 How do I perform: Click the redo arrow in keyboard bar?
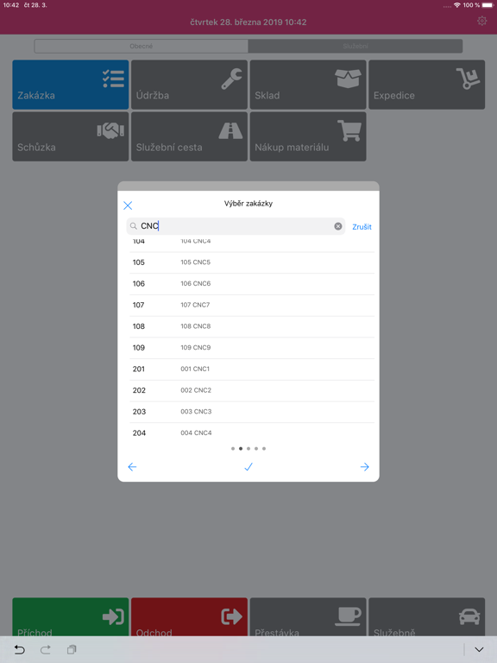[x=46, y=649]
